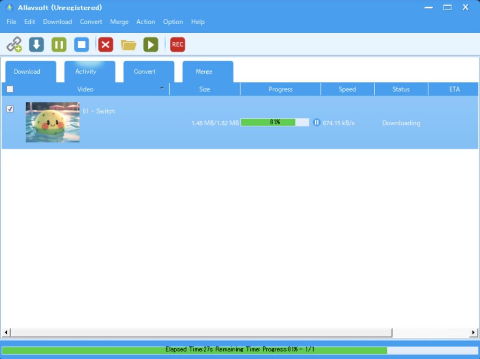The image size is (480, 359).
Task: Click the paste URL link icon
Action: pos(14,44)
